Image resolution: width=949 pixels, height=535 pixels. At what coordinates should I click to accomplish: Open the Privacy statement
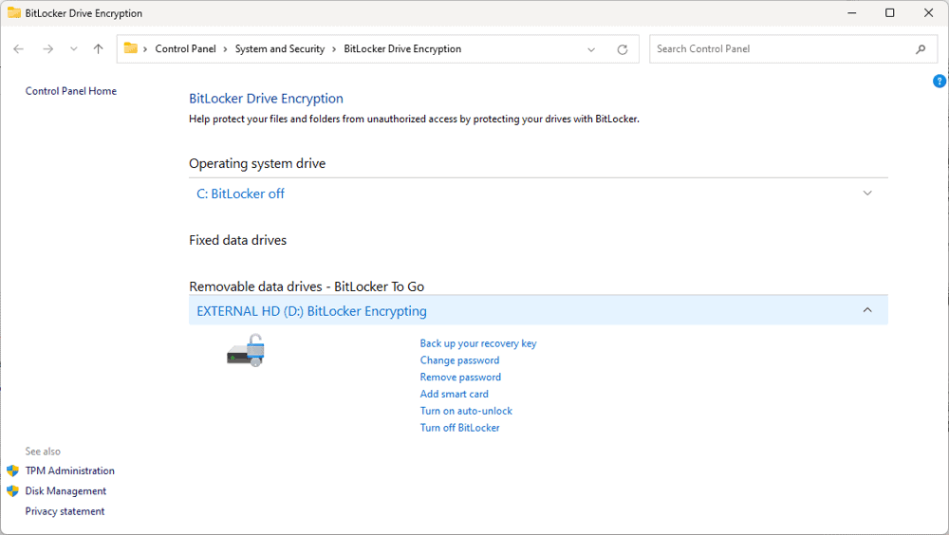click(x=65, y=511)
